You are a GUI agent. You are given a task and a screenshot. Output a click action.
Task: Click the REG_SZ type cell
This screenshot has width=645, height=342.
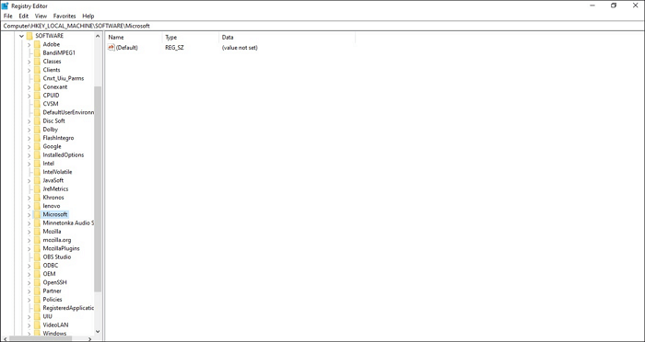pyautogui.click(x=174, y=48)
